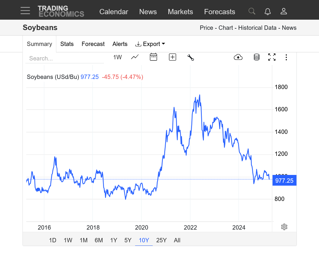Switch to the Stats tab

[67, 44]
